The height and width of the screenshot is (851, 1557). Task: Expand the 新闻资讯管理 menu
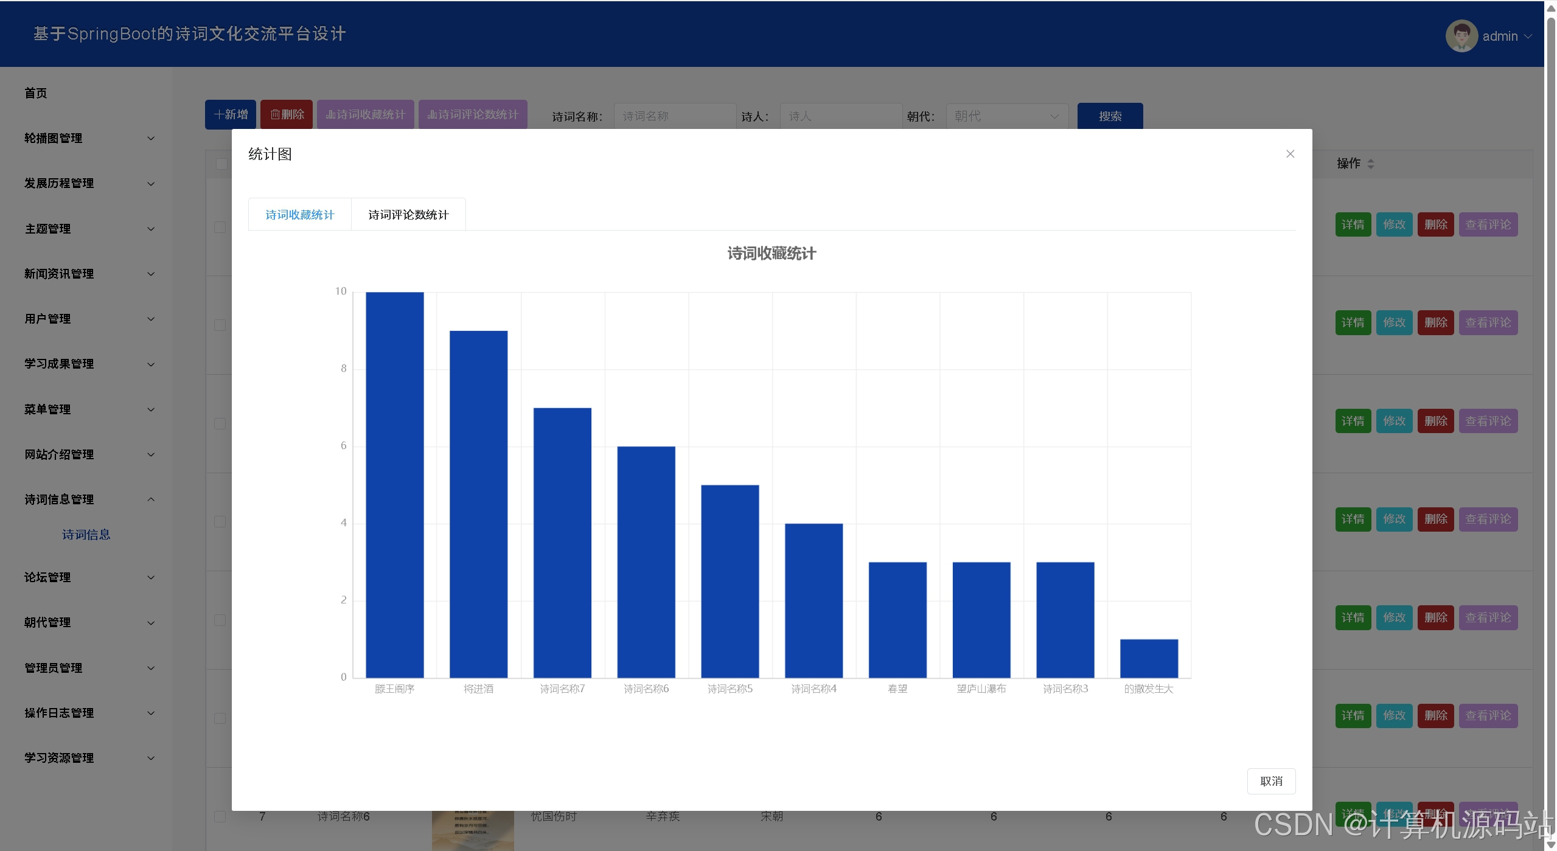[89, 274]
